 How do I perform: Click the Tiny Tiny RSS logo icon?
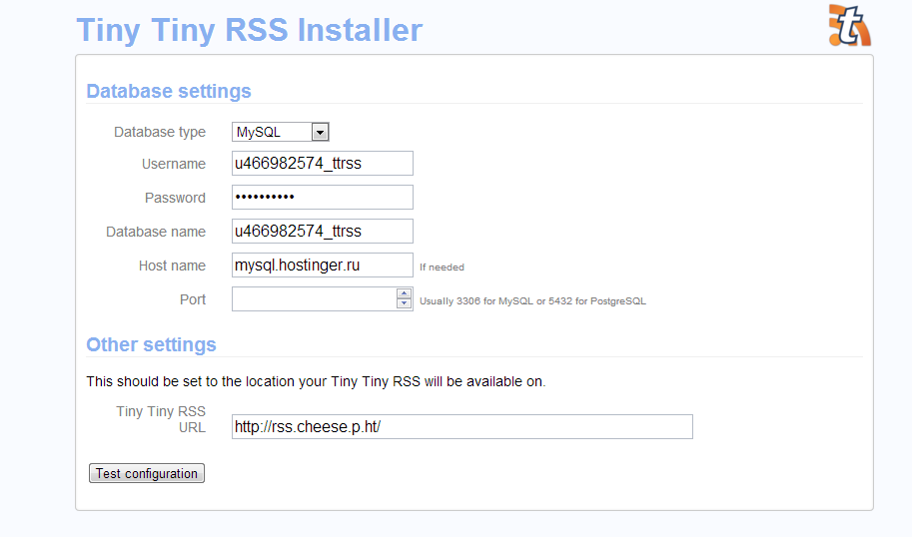[x=850, y=26]
